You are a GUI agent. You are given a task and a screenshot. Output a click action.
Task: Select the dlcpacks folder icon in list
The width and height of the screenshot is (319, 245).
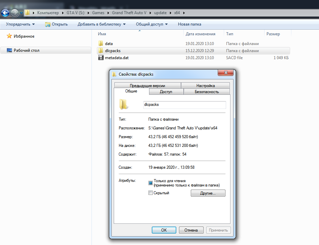click(x=101, y=50)
